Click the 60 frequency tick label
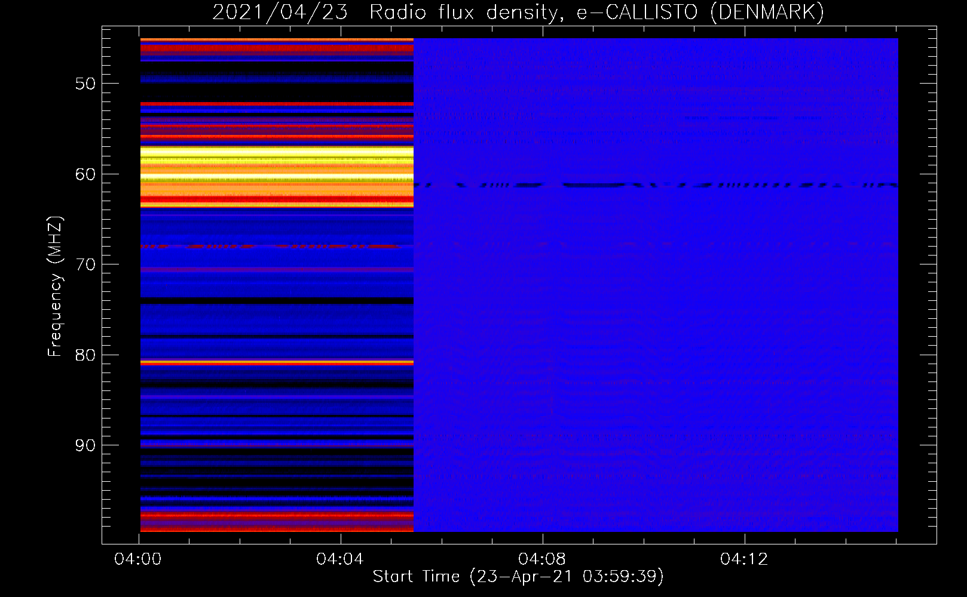 tap(85, 174)
